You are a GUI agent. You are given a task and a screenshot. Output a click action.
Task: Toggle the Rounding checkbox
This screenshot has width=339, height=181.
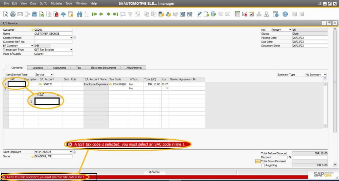263,165
